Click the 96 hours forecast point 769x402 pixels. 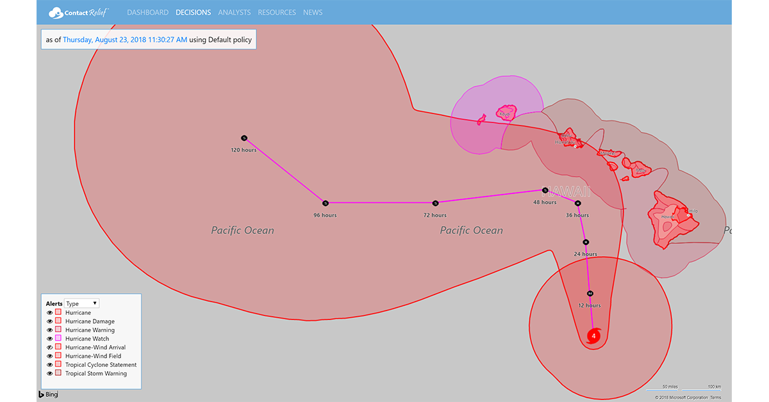click(325, 203)
